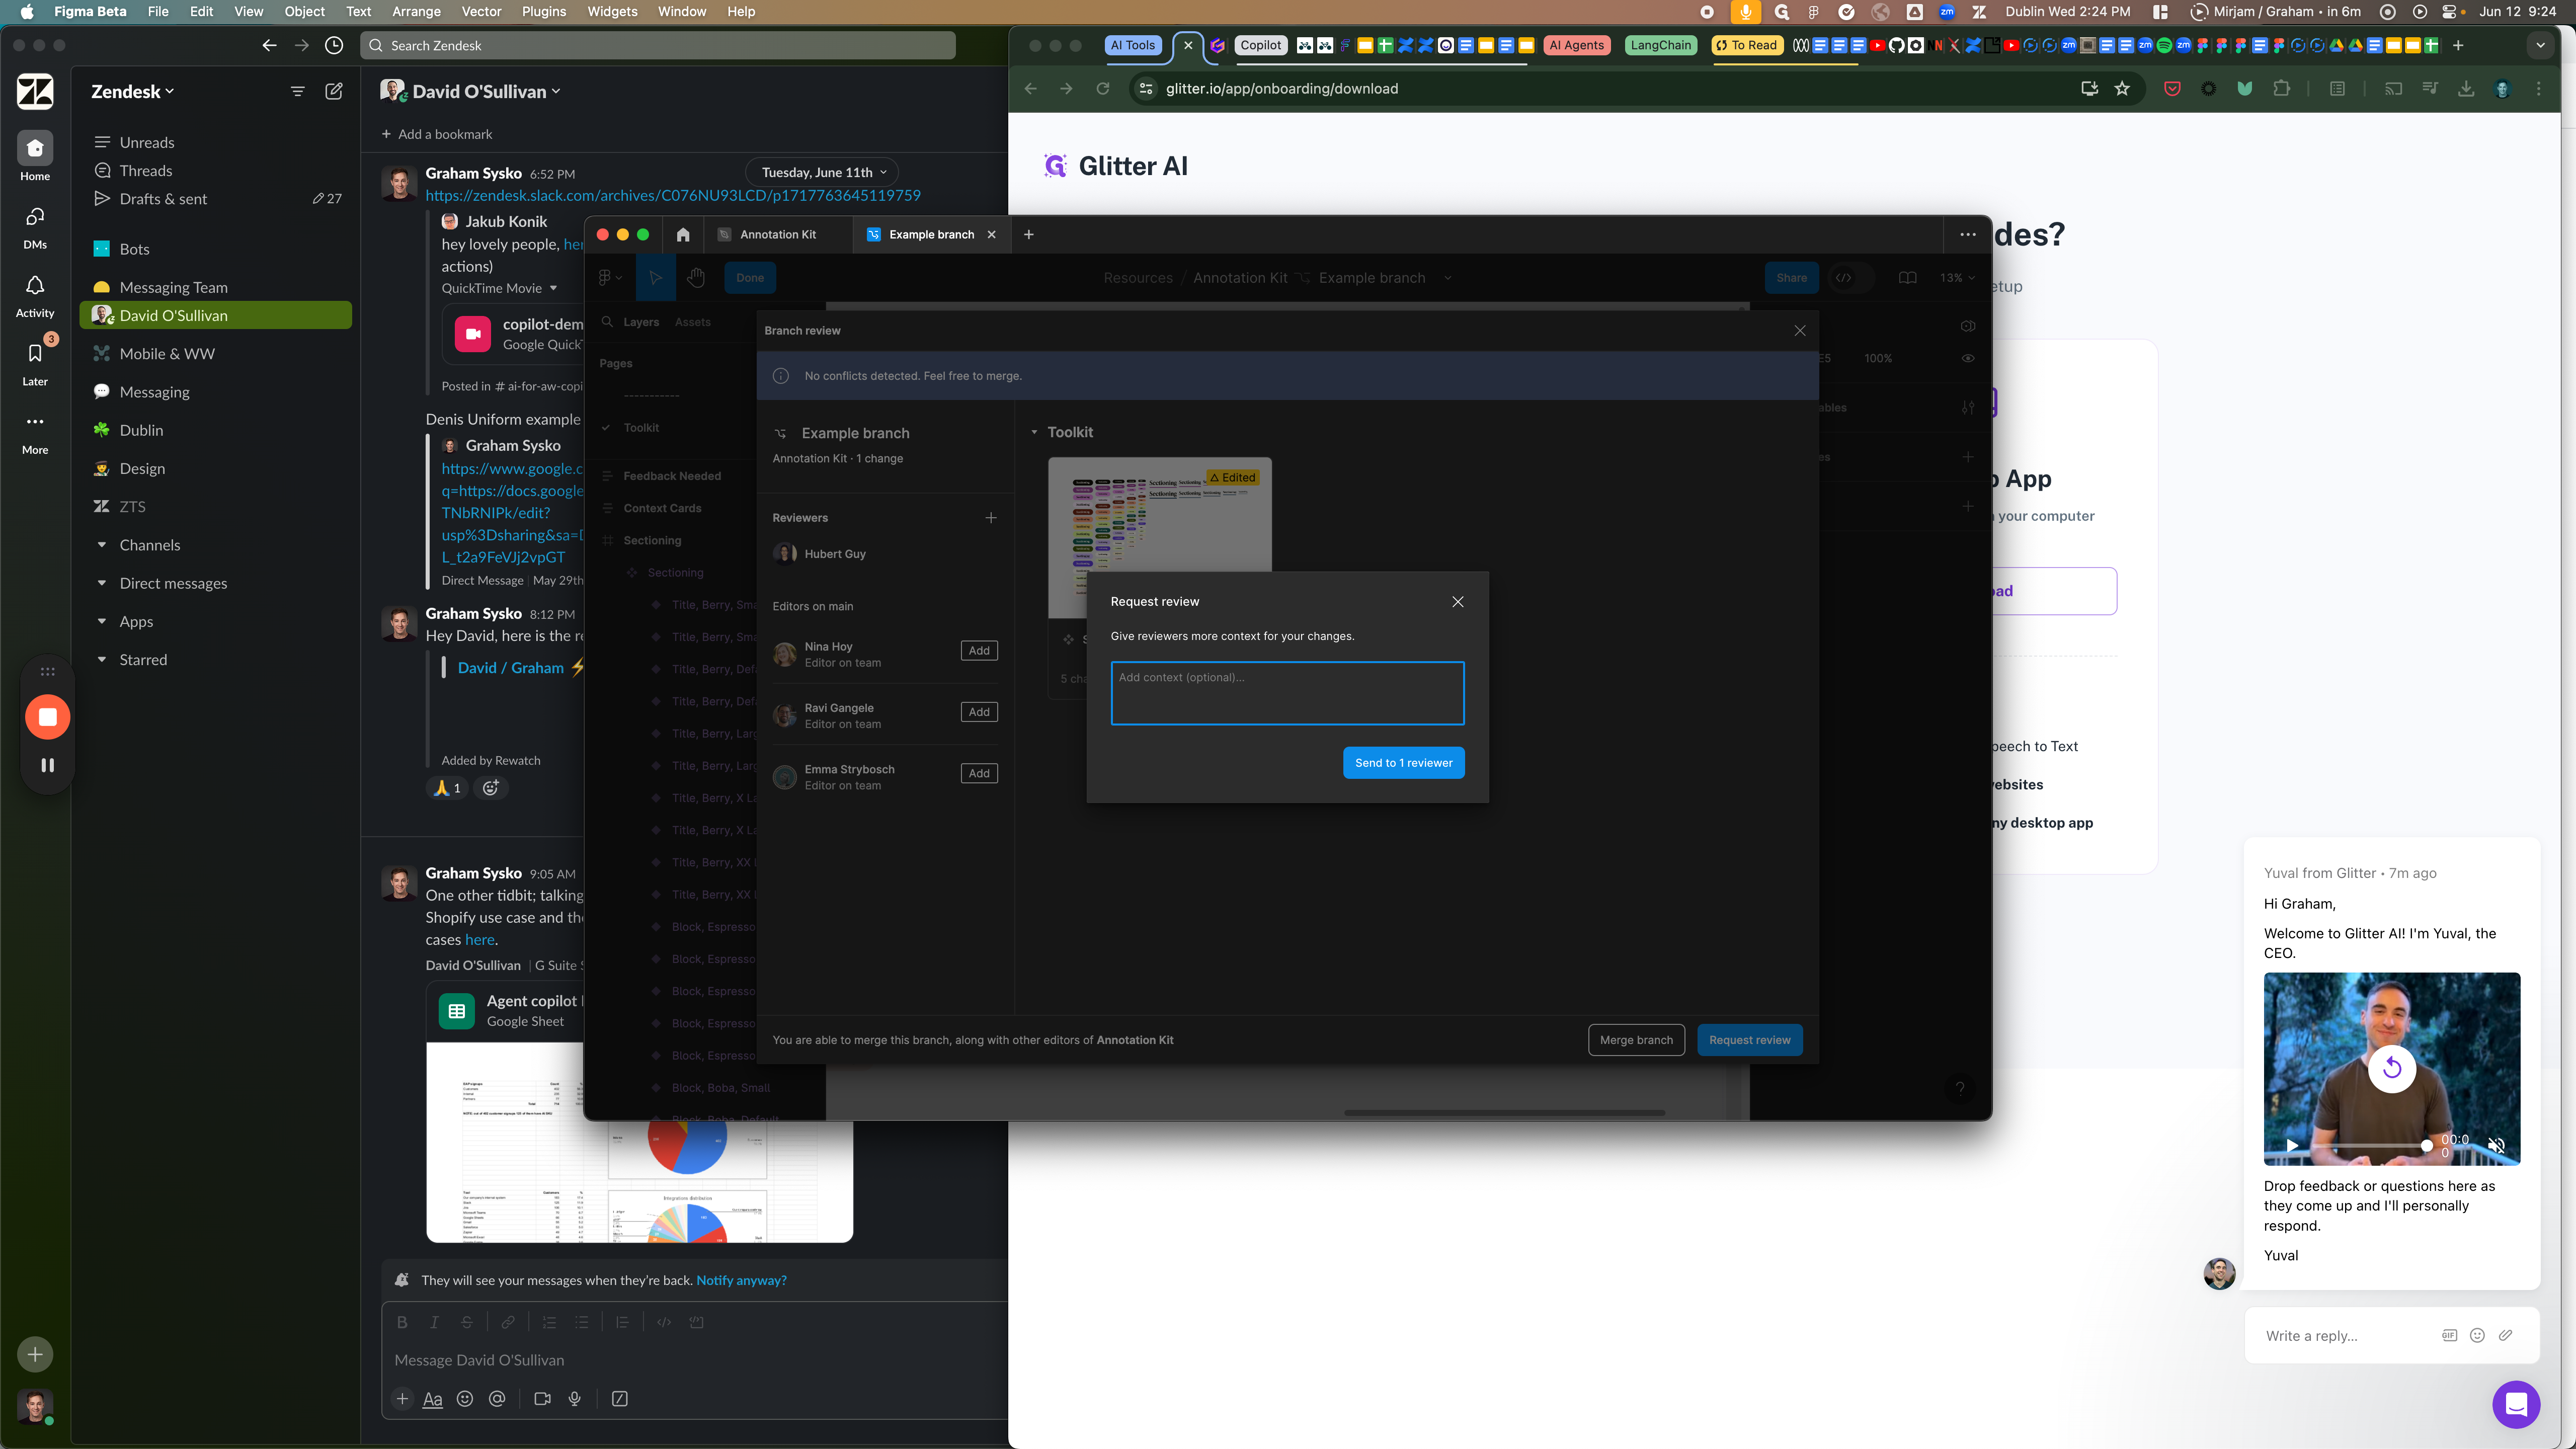Toggle the prayer hands reaction
The width and height of the screenshot is (2576, 1449).
point(447,788)
